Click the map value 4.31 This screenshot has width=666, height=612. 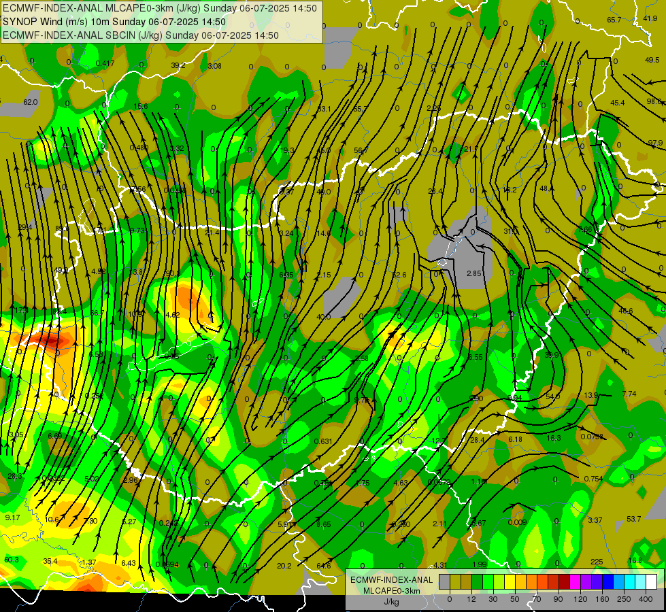[x=440, y=565]
